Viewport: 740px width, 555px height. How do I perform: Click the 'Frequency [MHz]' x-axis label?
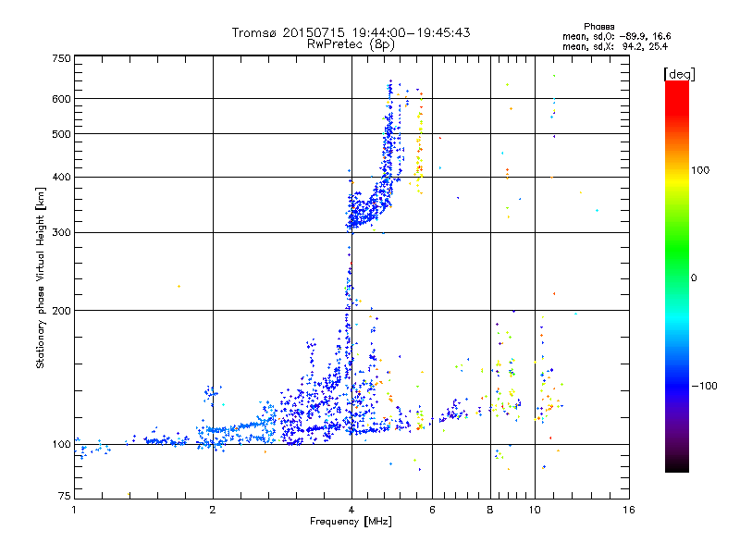[x=351, y=522]
